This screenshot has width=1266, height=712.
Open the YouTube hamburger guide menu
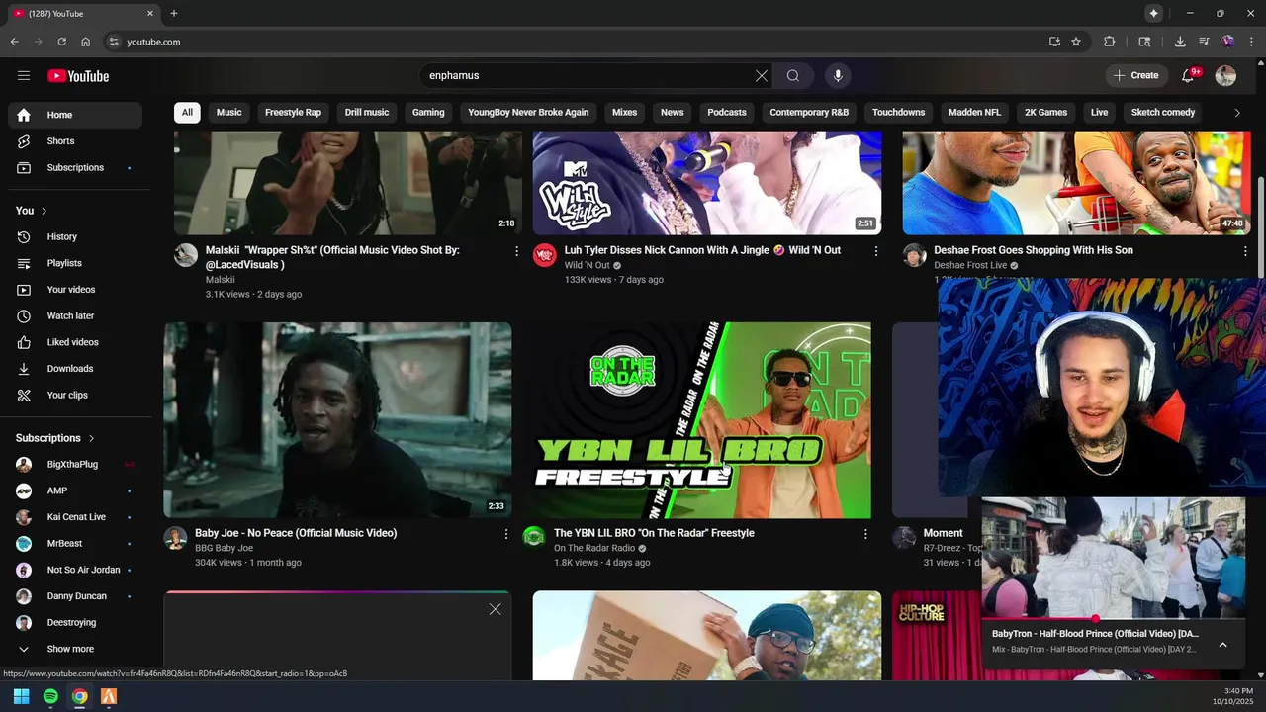click(x=24, y=76)
